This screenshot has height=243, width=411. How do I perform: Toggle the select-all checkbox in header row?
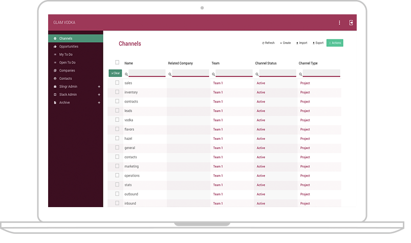[117, 63]
